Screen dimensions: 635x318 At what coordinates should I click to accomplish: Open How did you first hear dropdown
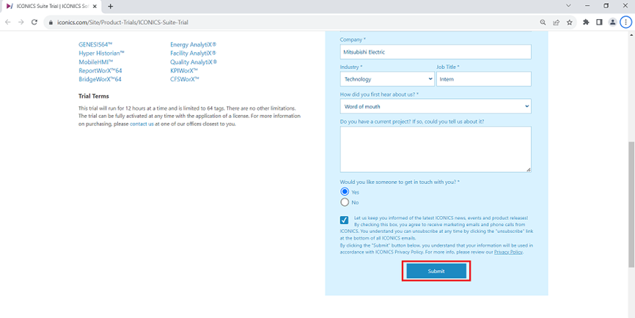[x=436, y=106]
